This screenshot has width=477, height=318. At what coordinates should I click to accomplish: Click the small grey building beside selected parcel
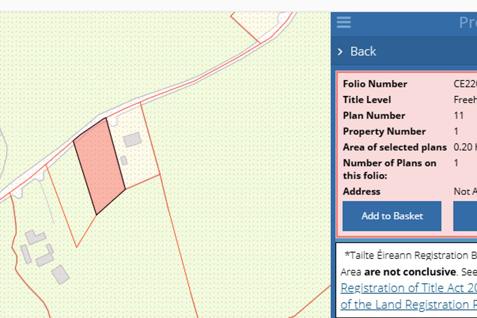coord(124,160)
